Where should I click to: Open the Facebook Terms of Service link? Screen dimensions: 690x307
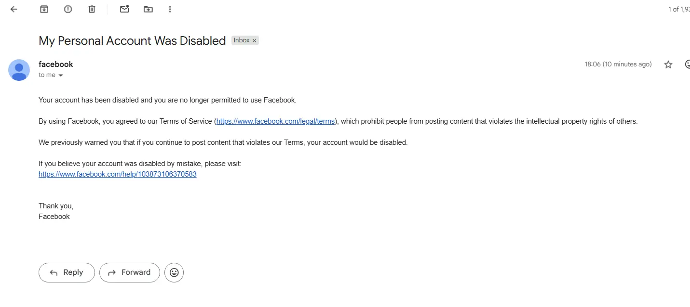point(275,121)
